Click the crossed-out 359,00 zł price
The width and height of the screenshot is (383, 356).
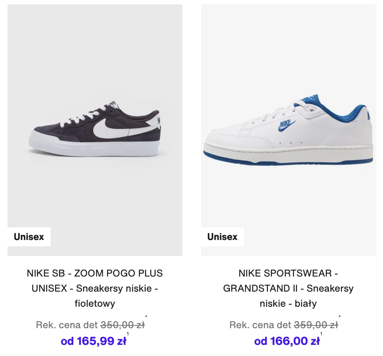tap(316, 325)
